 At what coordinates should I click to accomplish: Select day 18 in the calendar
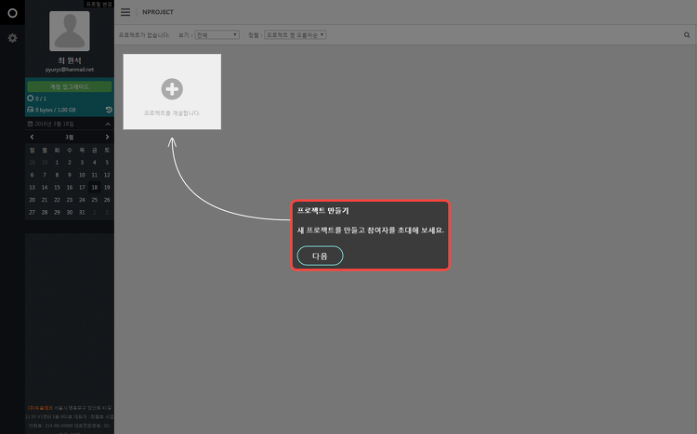pyautogui.click(x=94, y=187)
